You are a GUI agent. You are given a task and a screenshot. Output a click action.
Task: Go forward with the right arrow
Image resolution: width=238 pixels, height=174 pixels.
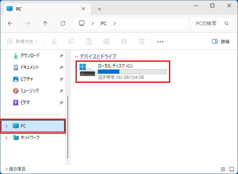(x=28, y=23)
